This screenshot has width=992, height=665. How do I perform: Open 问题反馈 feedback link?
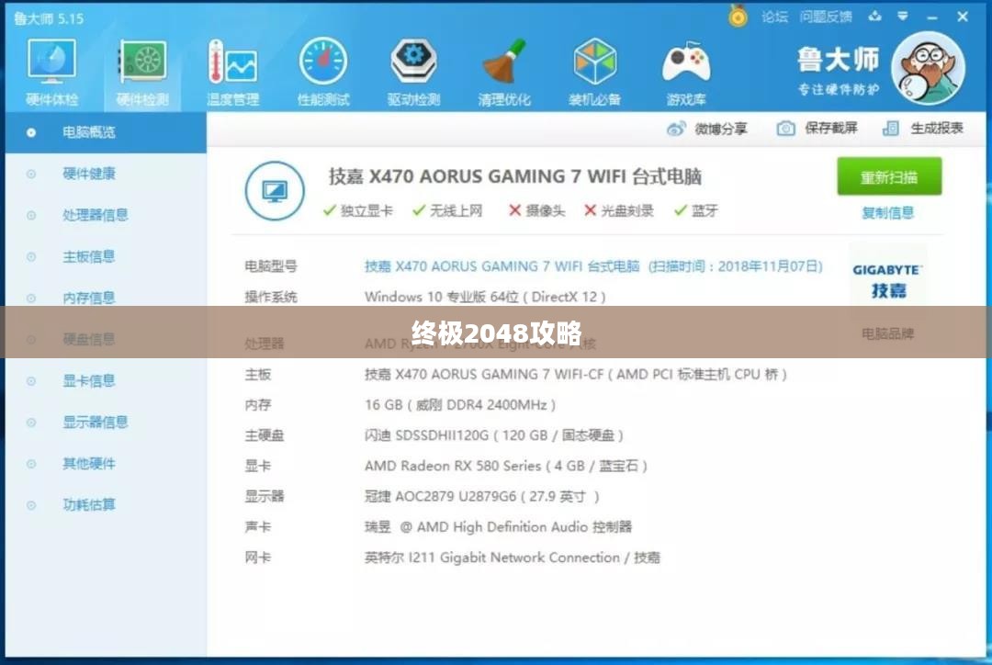coord(826,17)
